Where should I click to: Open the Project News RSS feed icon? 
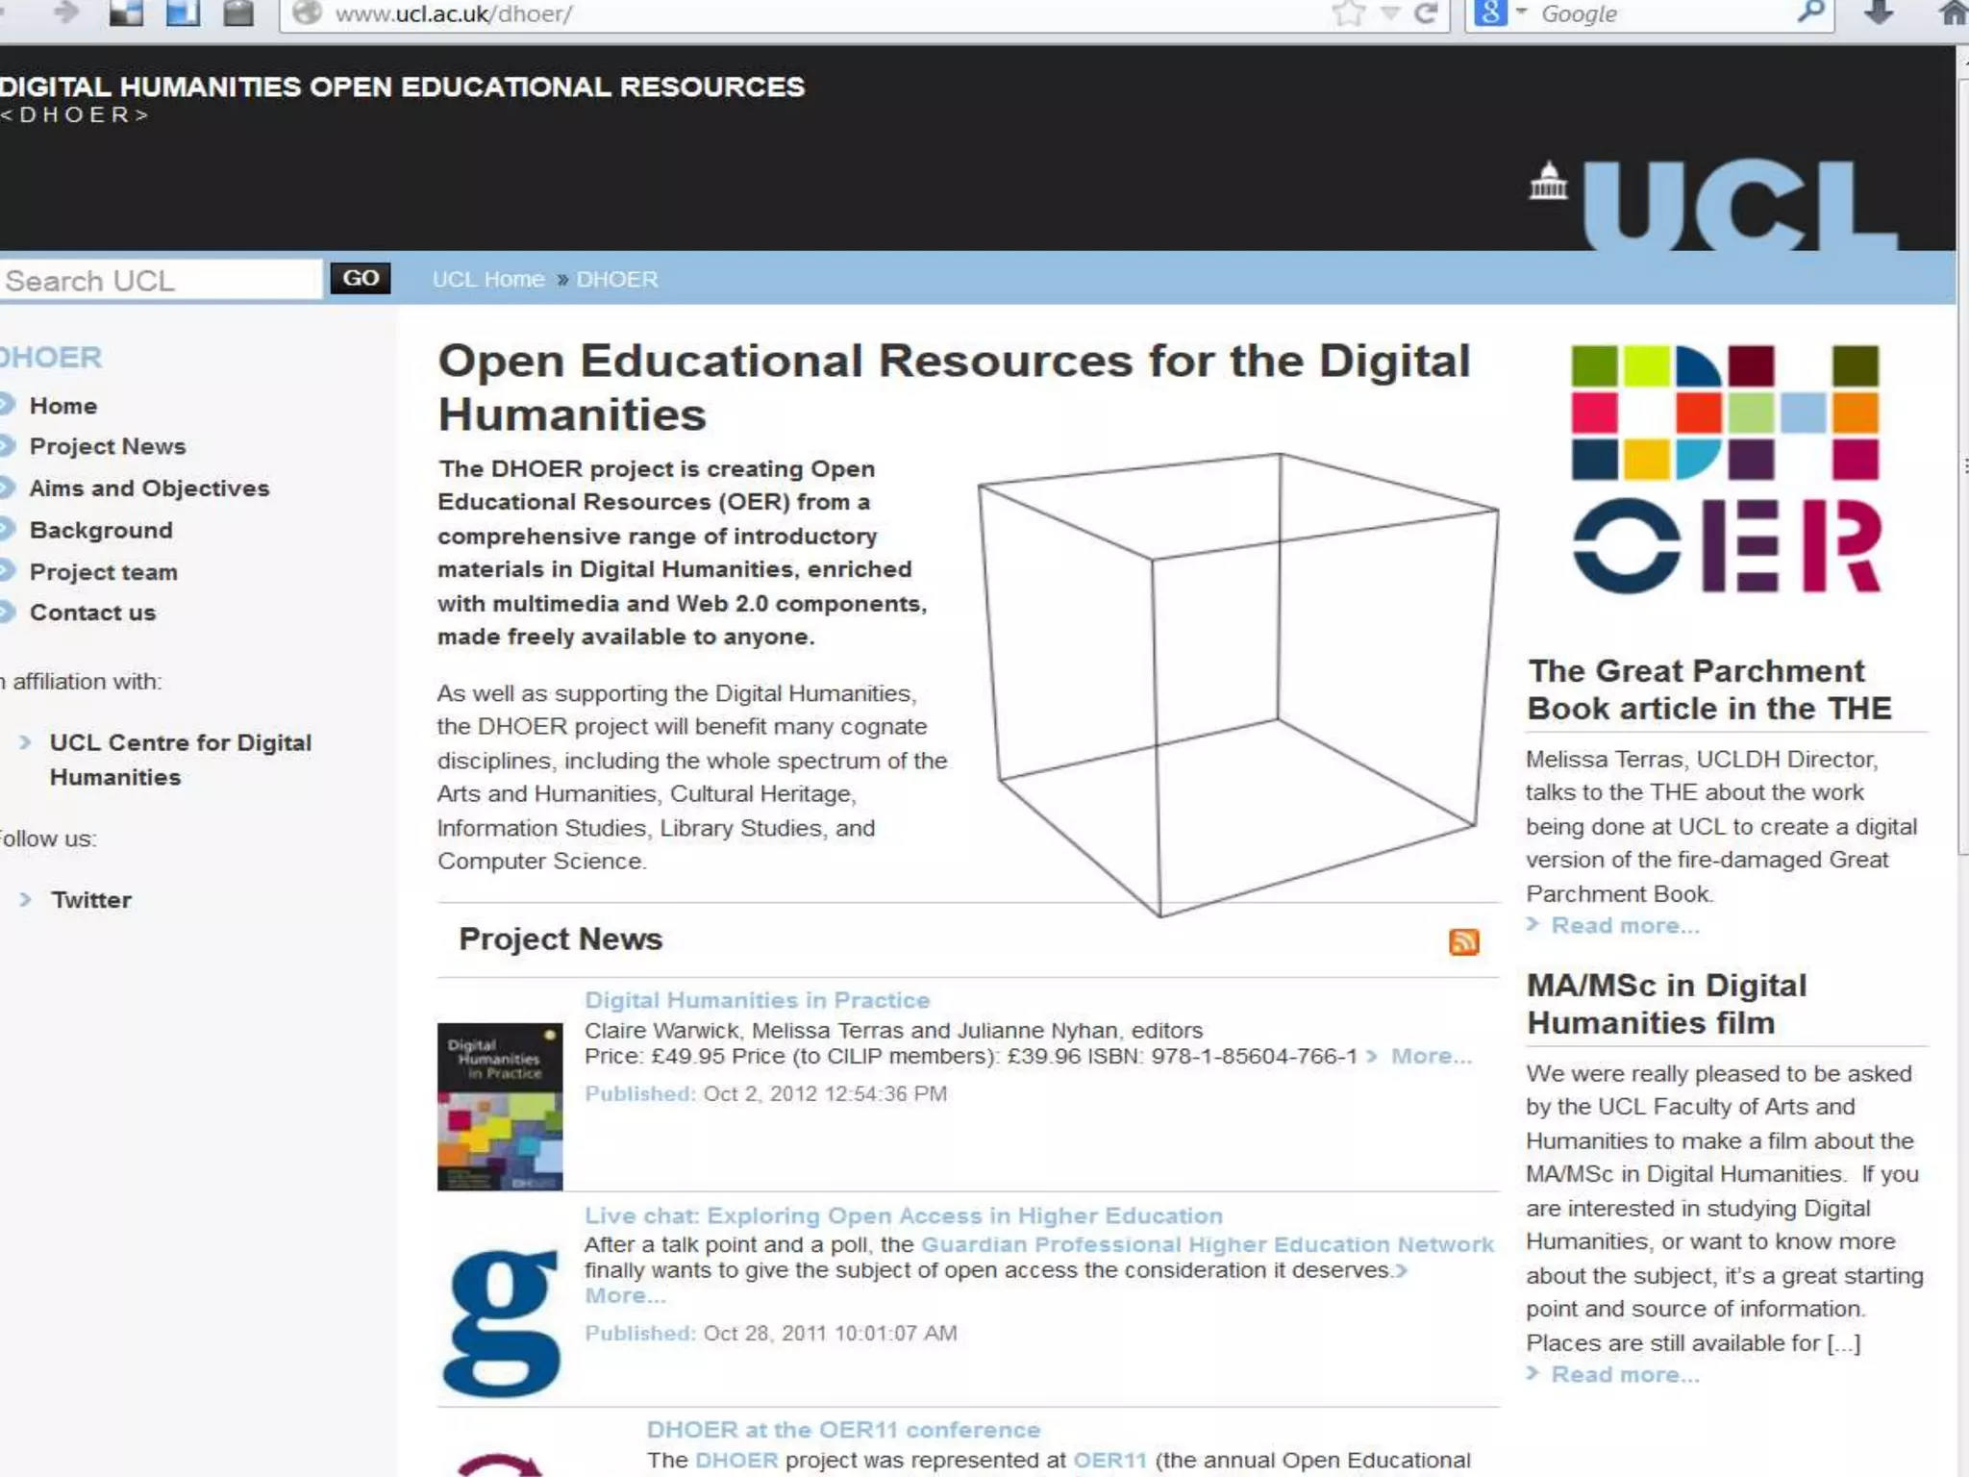tap(1463, 941)
